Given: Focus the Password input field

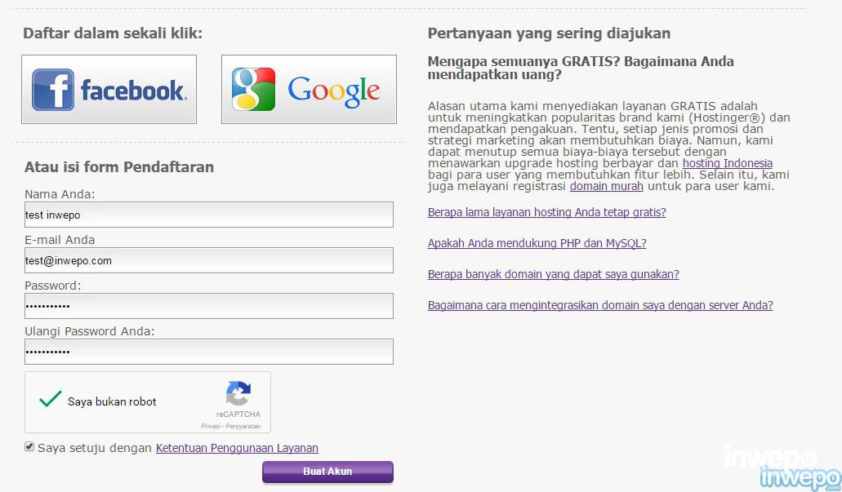Looking at the screenshot, I should coord(209,306).
